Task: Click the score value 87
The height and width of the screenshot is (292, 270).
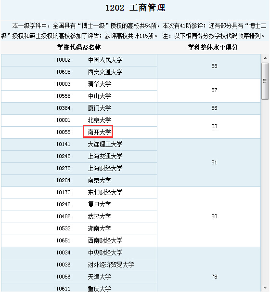Action: (214, 90)
